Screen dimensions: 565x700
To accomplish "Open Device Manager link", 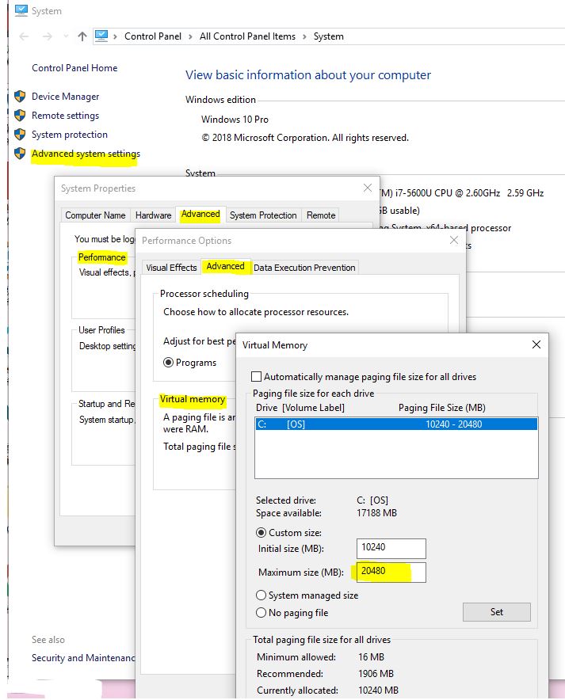I will click(x=65, y=97).
